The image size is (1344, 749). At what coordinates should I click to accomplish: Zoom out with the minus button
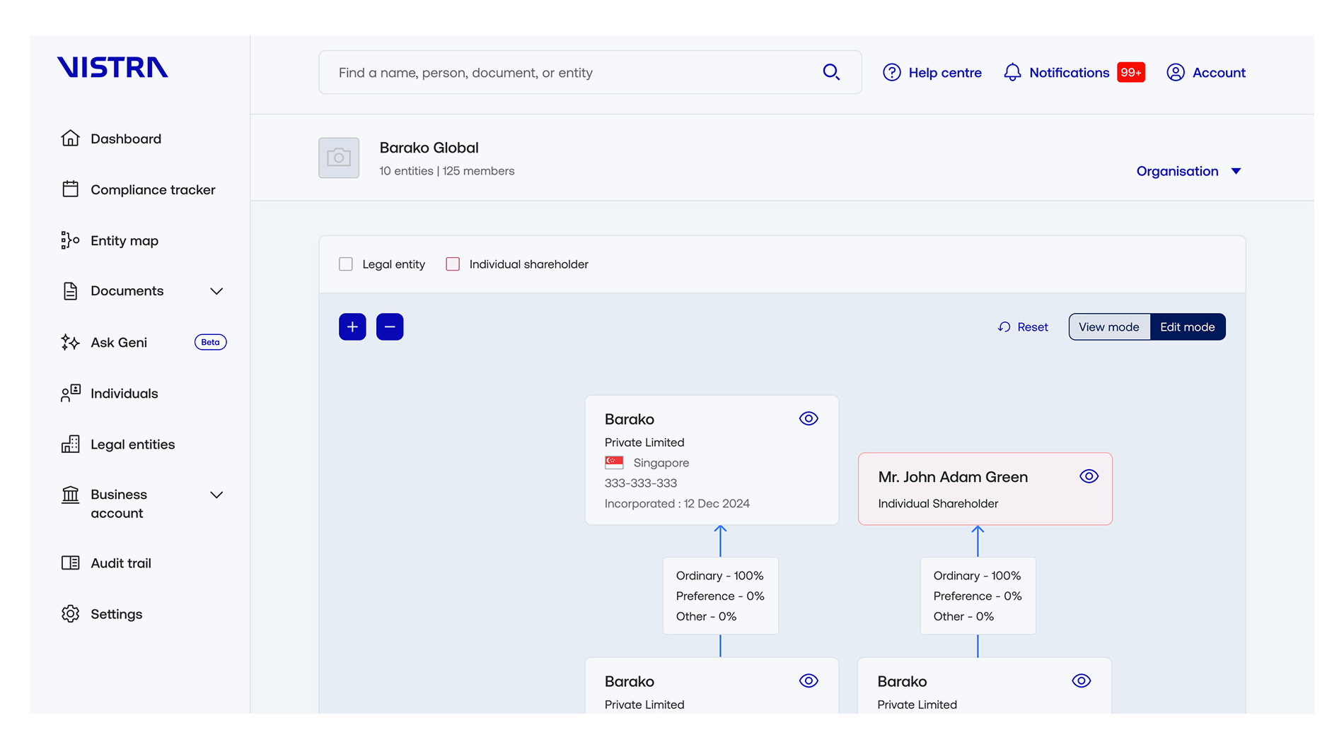[x=390, y=327]
